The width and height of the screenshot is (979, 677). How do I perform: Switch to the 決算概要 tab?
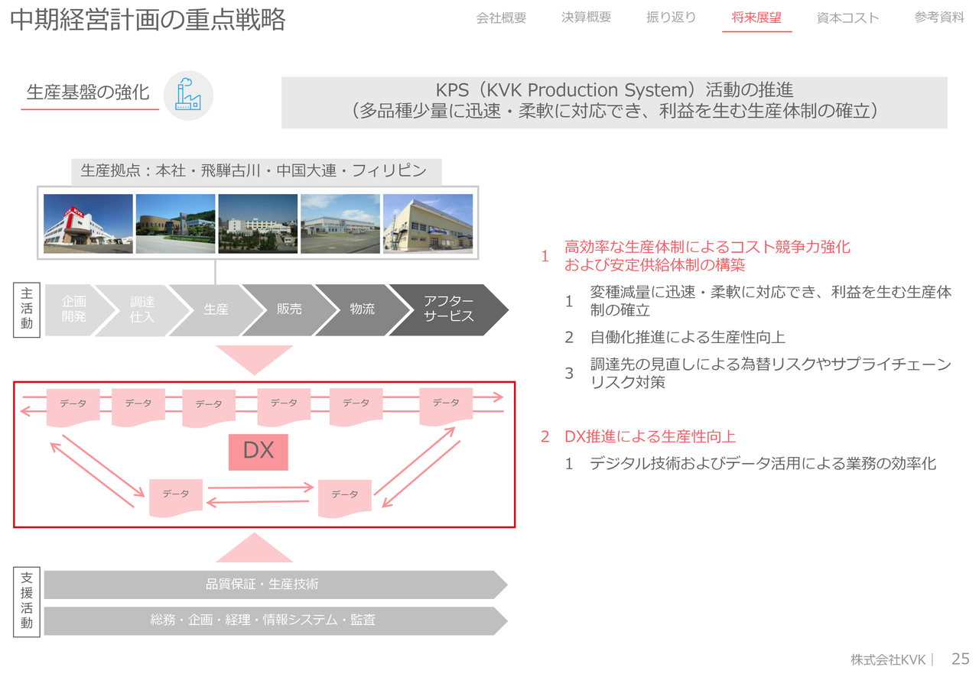point(586,18)
